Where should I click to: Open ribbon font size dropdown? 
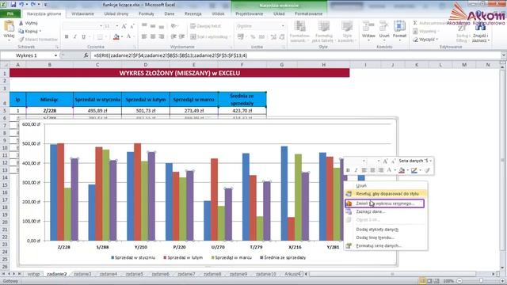(117, 26)
